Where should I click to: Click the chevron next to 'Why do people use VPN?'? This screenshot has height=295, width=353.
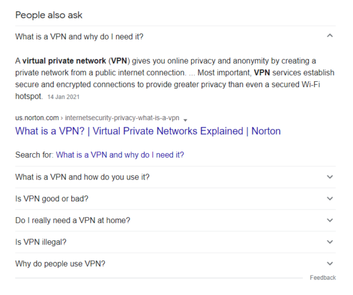(329, 263)
